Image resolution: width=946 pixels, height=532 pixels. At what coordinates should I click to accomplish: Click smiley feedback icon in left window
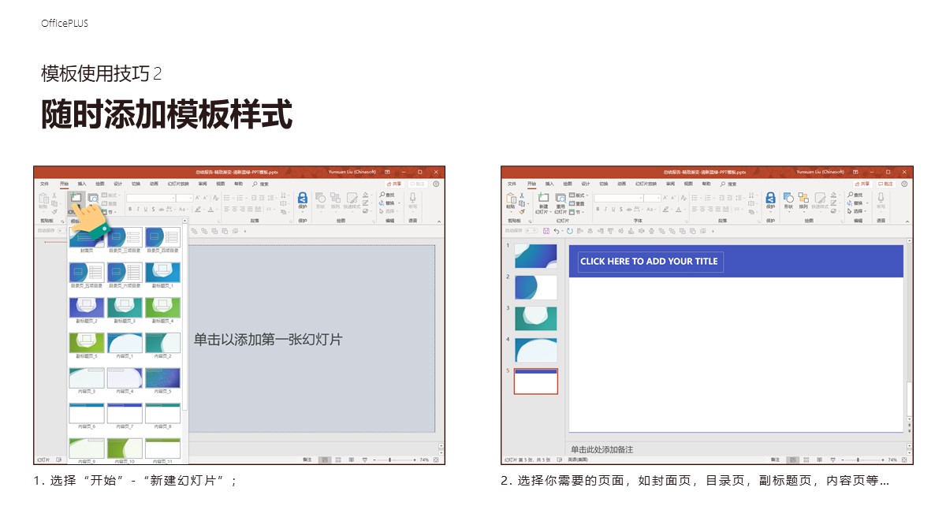[437, 184]
